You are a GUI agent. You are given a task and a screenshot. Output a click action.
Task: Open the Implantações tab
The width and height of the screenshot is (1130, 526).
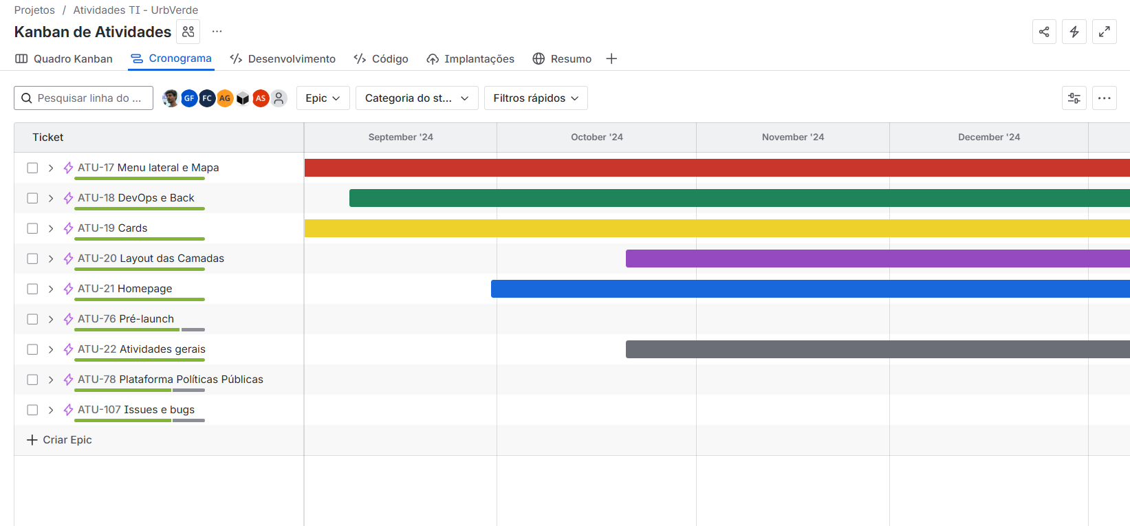[x=470, y=59]
